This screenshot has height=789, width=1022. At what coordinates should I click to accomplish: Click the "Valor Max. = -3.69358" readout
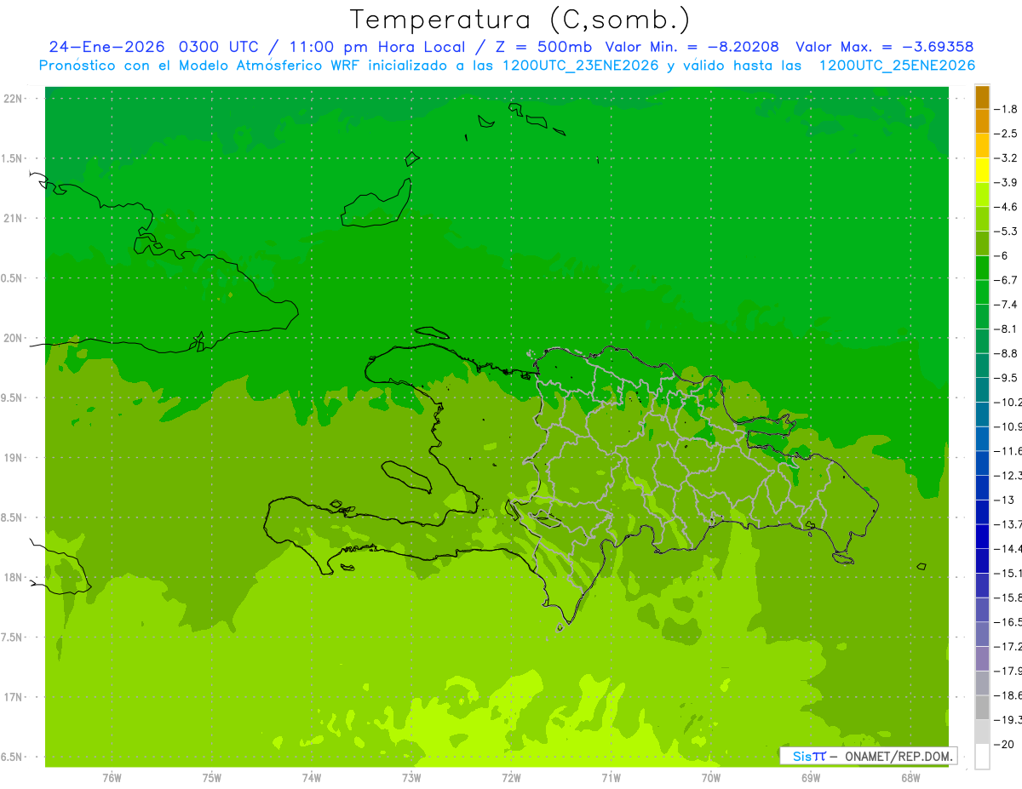884,47
